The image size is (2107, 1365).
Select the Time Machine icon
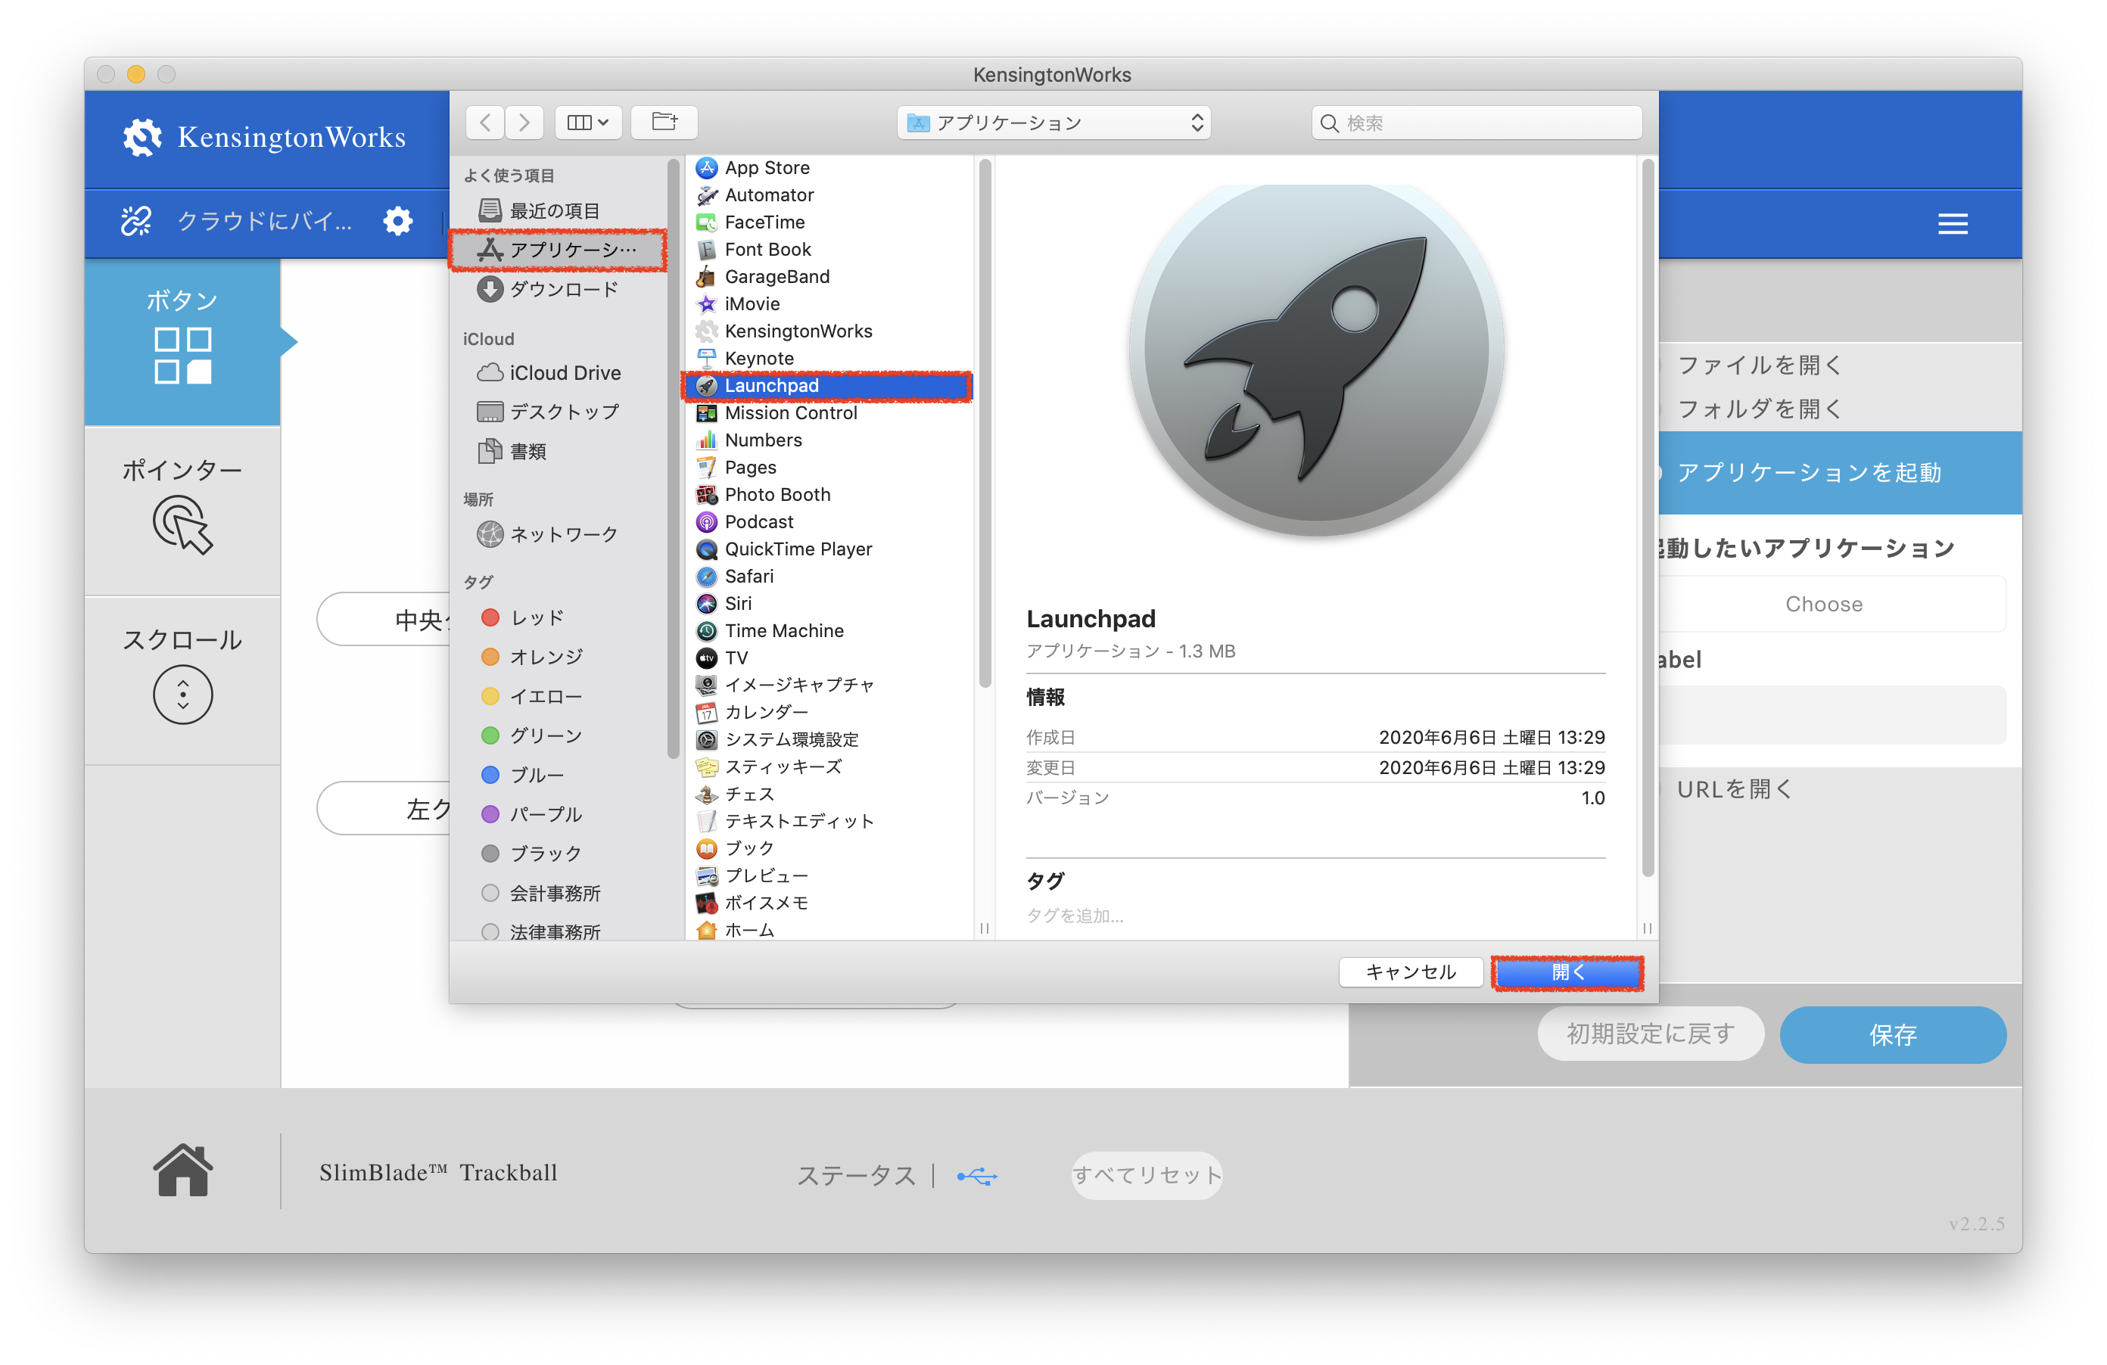point(705,631)
